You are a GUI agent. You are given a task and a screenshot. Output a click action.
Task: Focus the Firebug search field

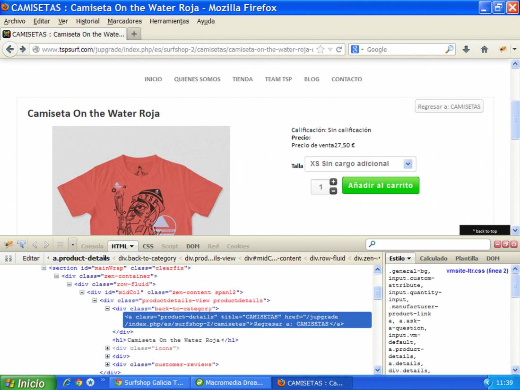coord(428,244)
